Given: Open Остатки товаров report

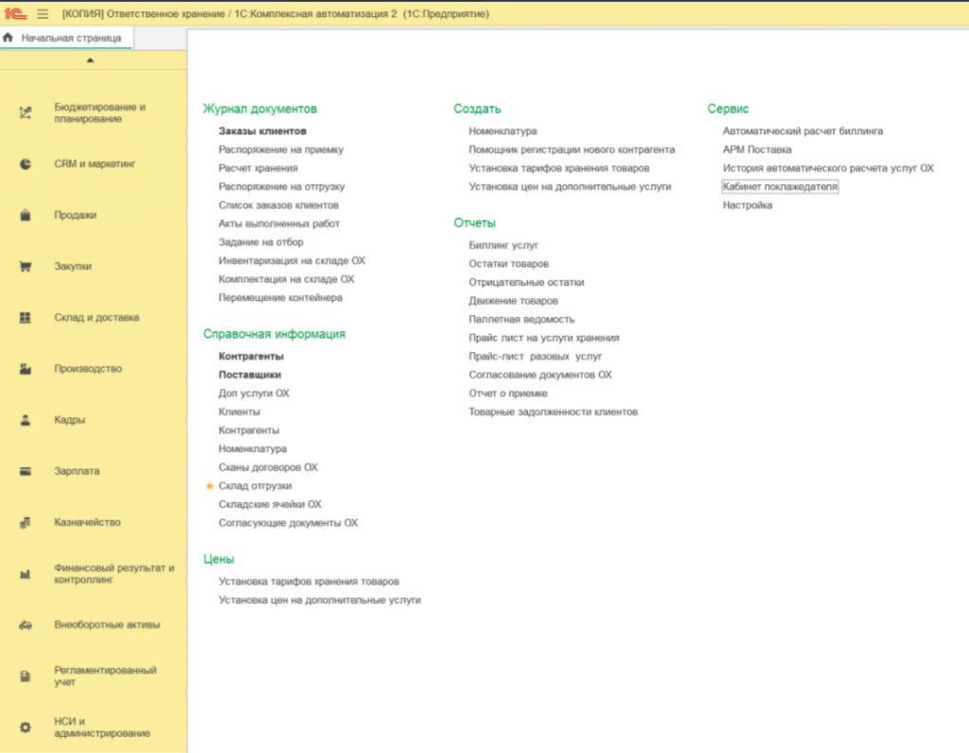Looking at the screenshot, I should point(508,264).
